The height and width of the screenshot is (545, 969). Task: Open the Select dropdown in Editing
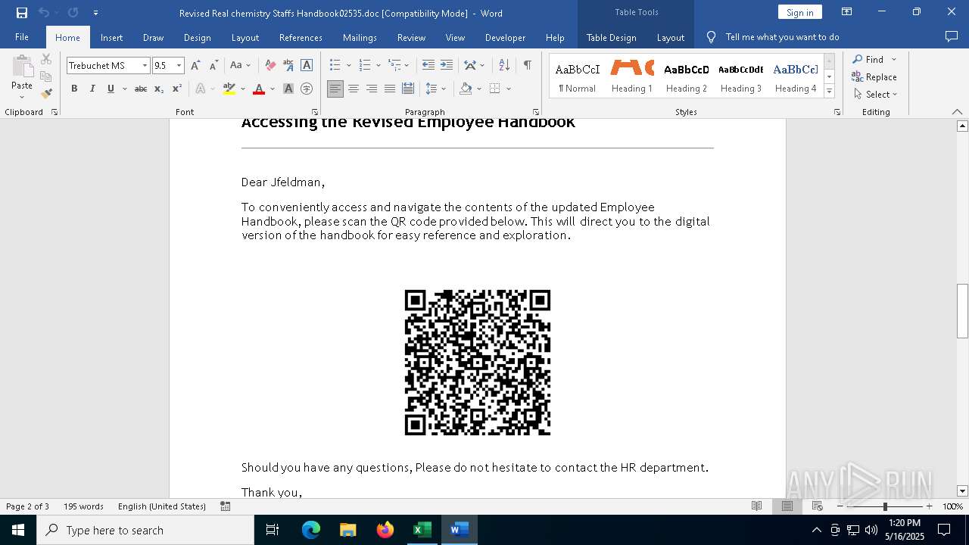click(x=876, y=95)
